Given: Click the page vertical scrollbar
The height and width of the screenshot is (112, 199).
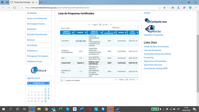Looking at the screenshot, I should [x=198, y=63].
